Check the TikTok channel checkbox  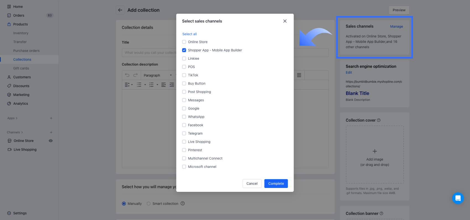(x=184, y=75)
